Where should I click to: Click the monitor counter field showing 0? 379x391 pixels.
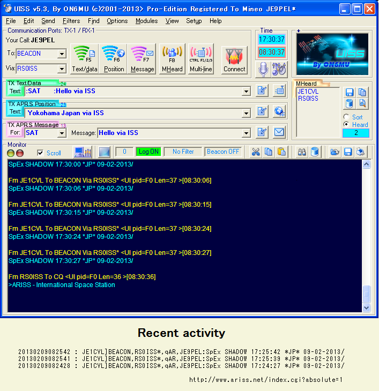[x=124, y=152]
